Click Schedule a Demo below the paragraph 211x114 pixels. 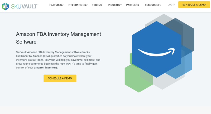click(60, 78)
